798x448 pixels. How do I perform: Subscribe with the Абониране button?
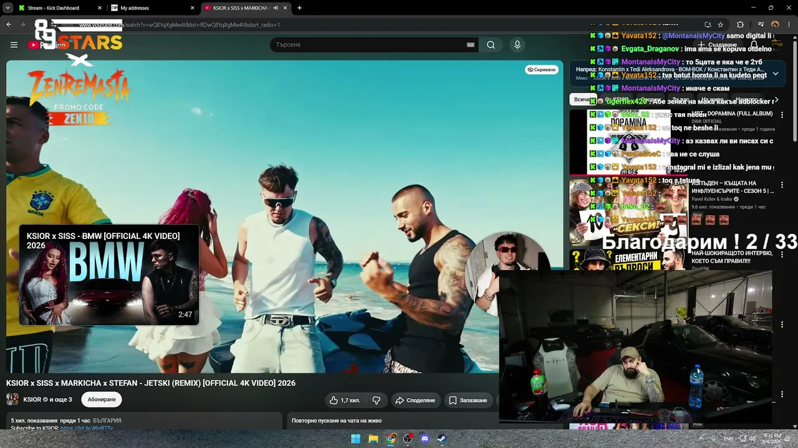point(102,399)
